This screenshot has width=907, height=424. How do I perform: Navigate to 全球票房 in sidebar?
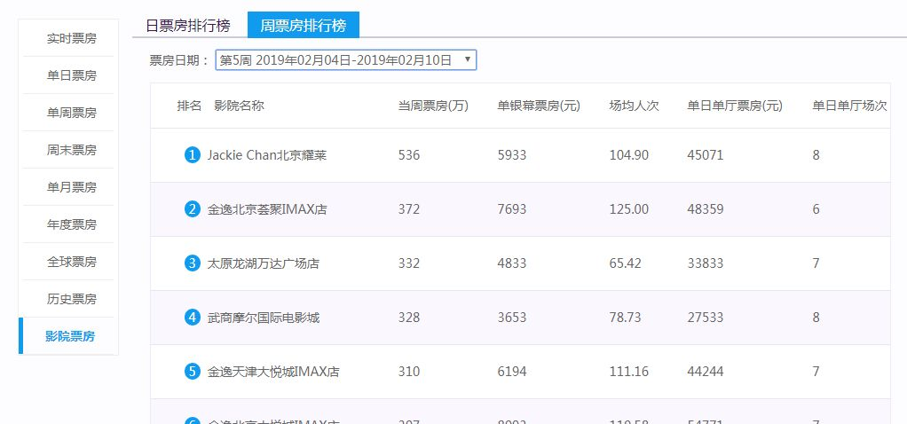[x=71, y=262]
